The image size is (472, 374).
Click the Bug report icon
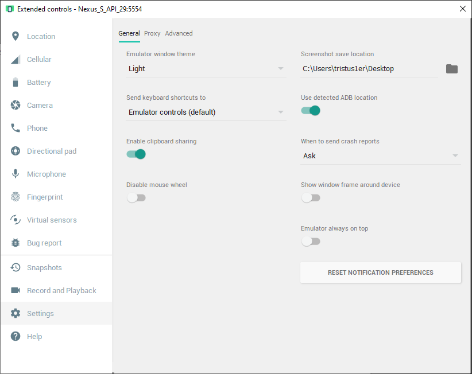click(x=16, y=243)
